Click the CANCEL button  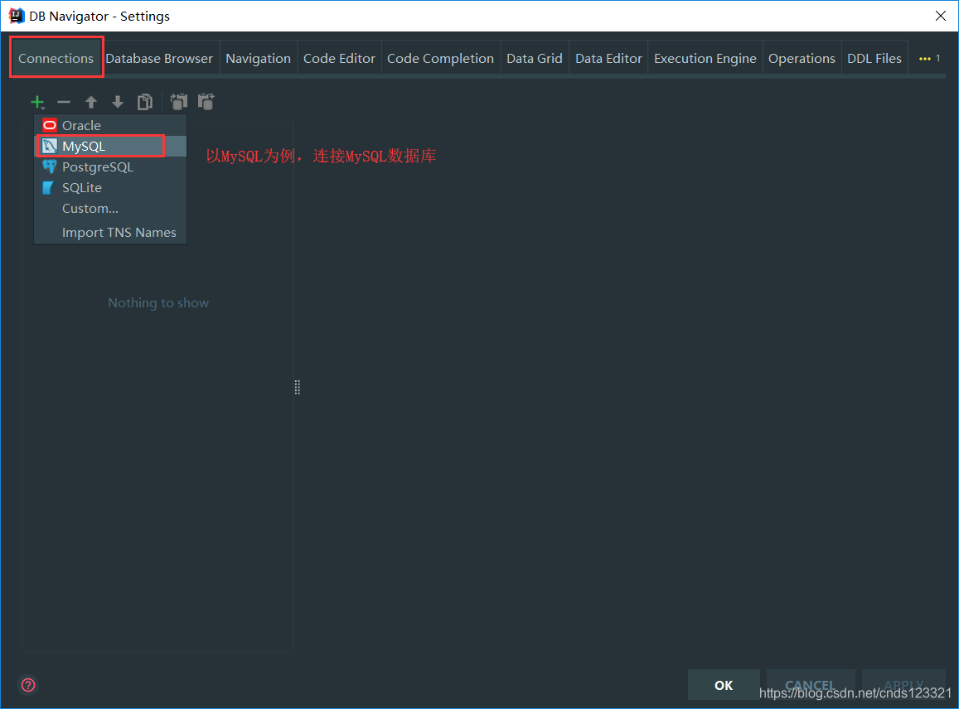pyautogui.click(x=810, y=684)
